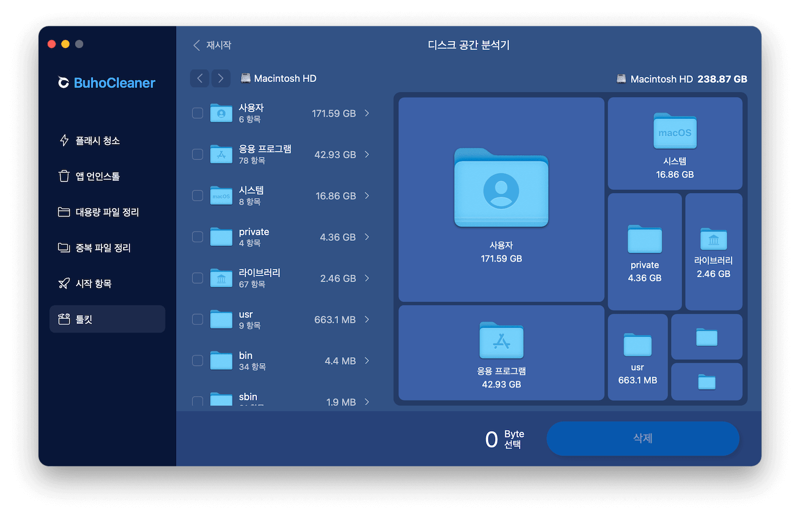Image resolution: width=800 pixels, height=517 pixels.
Task: Click the 0 Byte 선택 counter
Action: point(504,439)
